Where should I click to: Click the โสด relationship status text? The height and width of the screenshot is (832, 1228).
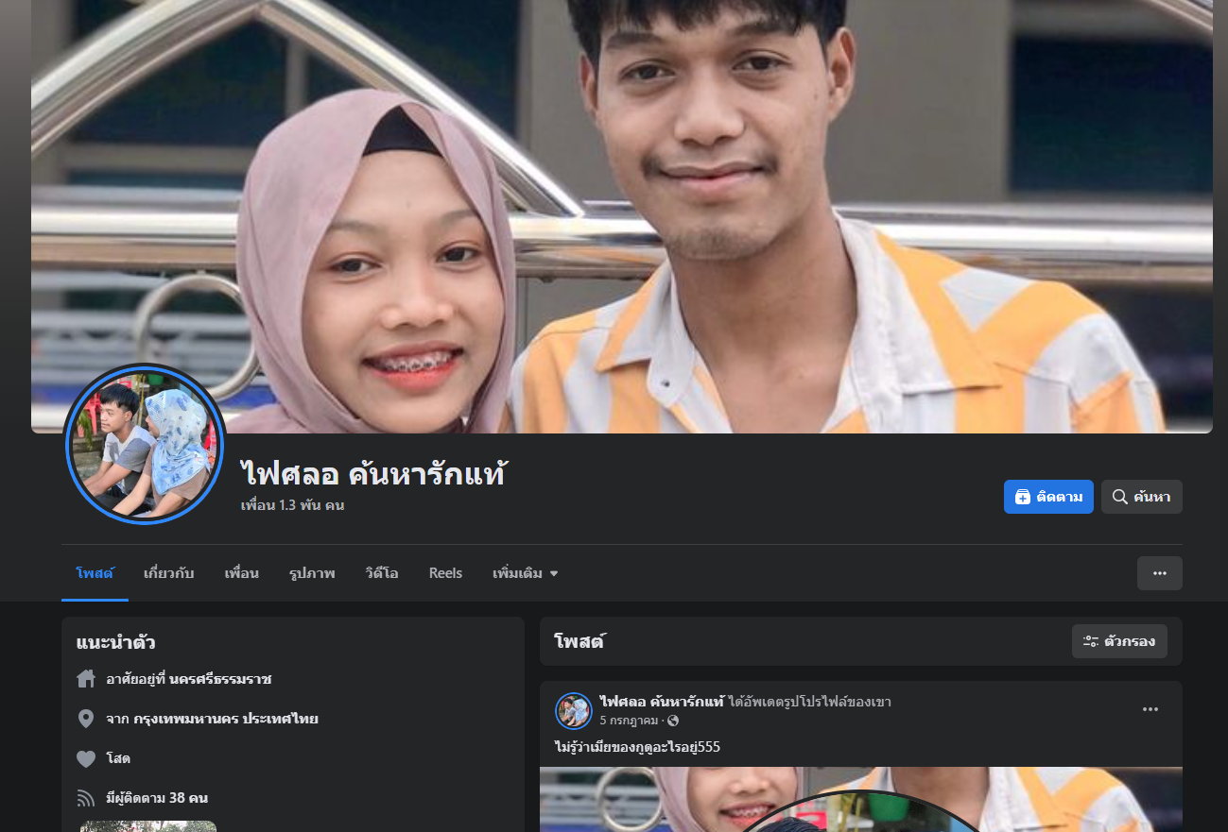pyautogui.click(x=118, y=758)
